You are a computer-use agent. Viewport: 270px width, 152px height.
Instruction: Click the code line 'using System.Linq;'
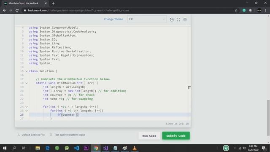pyautogui.click(x=45, y=43)
